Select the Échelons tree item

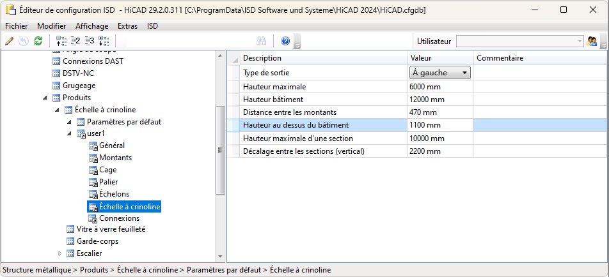[114, 193]
